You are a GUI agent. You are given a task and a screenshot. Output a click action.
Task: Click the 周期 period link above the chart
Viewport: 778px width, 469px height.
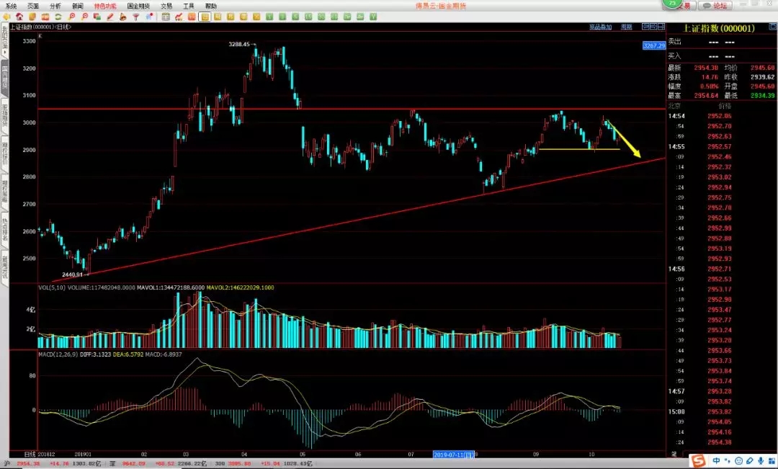click(627, 27)
